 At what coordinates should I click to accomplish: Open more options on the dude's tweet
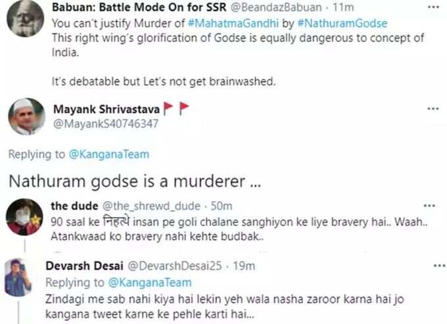tap(429, 206)
